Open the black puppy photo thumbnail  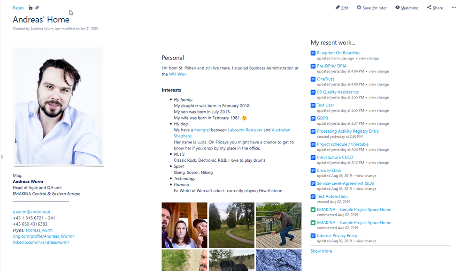pyautogui.click(x=231, y=261)
